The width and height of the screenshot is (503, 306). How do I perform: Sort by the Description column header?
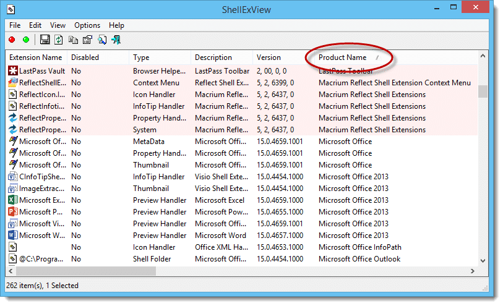click(221, 57)
